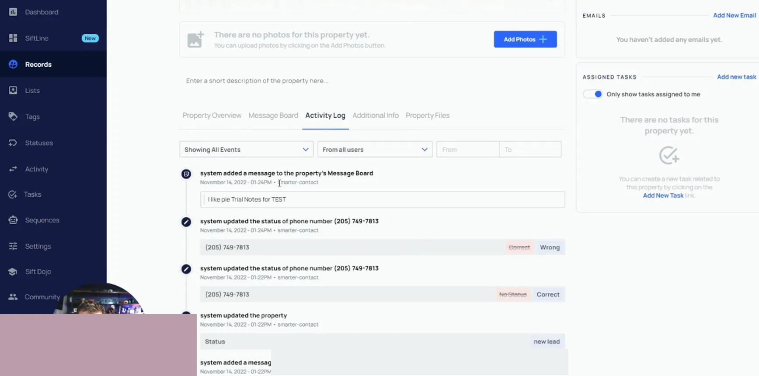Viewport: 759px width, 376px height.
Task: Click the struck-through No Status label
Action: point(513,294)
